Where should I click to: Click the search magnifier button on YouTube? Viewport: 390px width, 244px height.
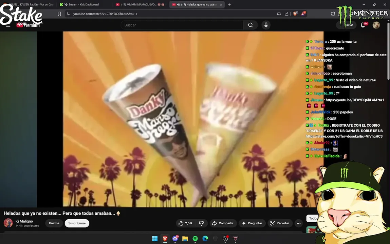pyautogui.click(x=250, y=25)
